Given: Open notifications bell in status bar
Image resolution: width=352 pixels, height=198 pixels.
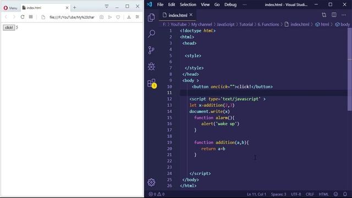Looking at the screenshot, I should (x=345, y=194).
